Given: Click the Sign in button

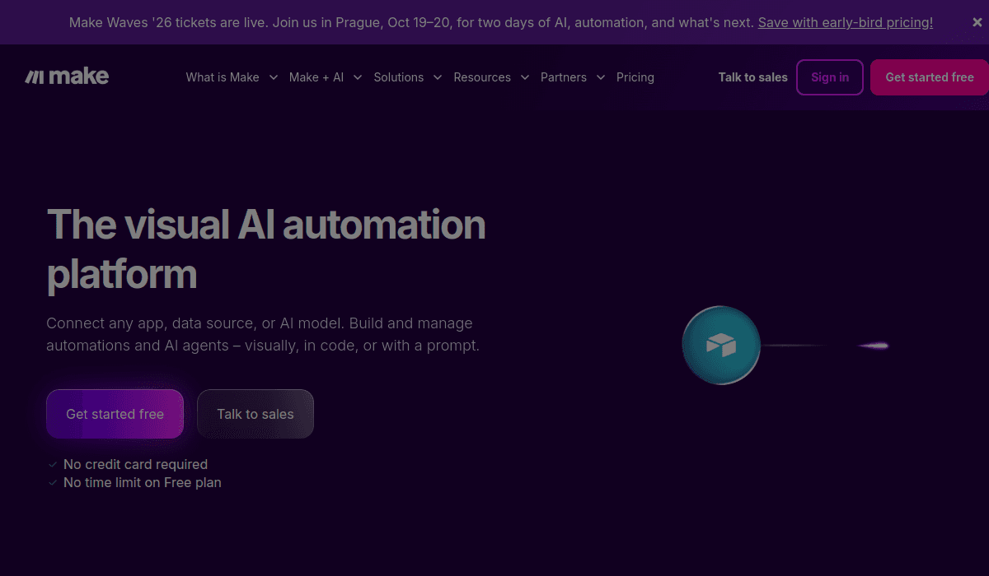Looking at the screenshot, I should (830, 77).
